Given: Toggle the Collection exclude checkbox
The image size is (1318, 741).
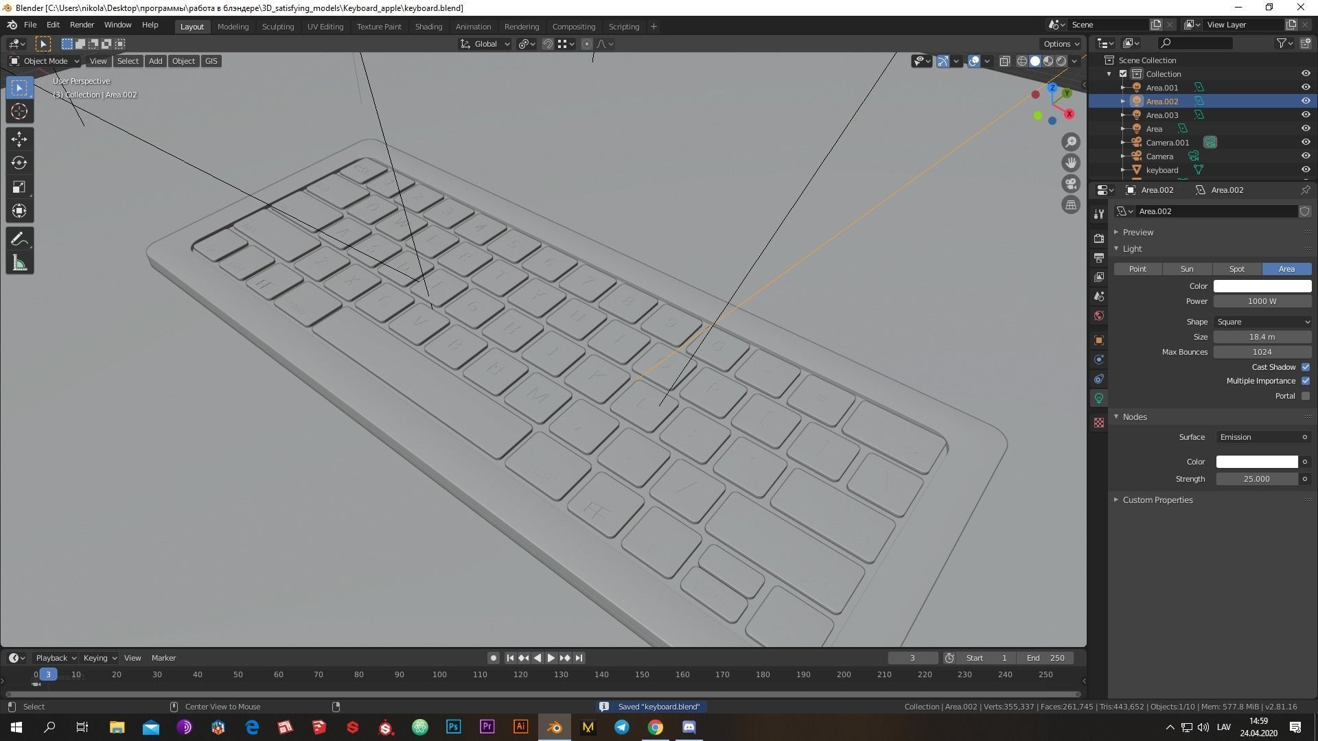Looking at the screenshot, I should [x=1123, y=74].
